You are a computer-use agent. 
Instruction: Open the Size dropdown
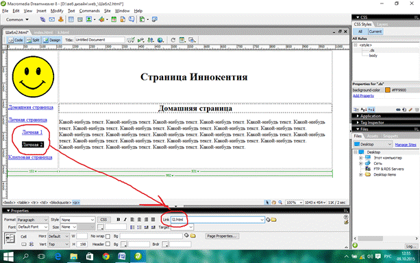point(69,227)
